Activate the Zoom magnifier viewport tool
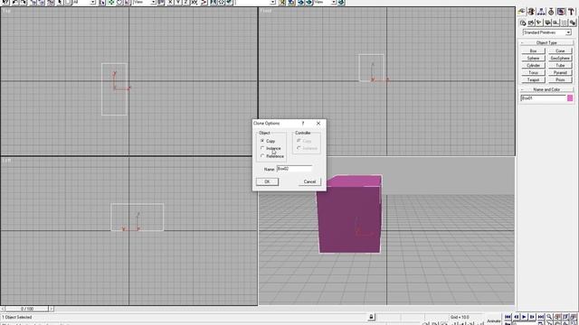The width and height of the screenshot is (579, 325). click(549, 317)
